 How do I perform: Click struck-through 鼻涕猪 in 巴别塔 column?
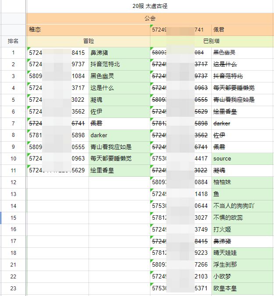(x=243, y=241)
